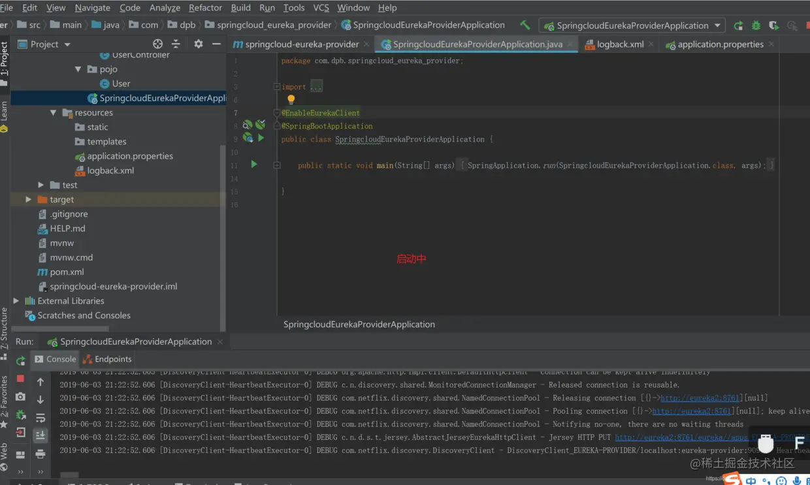The height and width of the screenshot is (485, 810).
Task: Click the Restore Layout icon in the Run panel
Action: tap(21, 454)
